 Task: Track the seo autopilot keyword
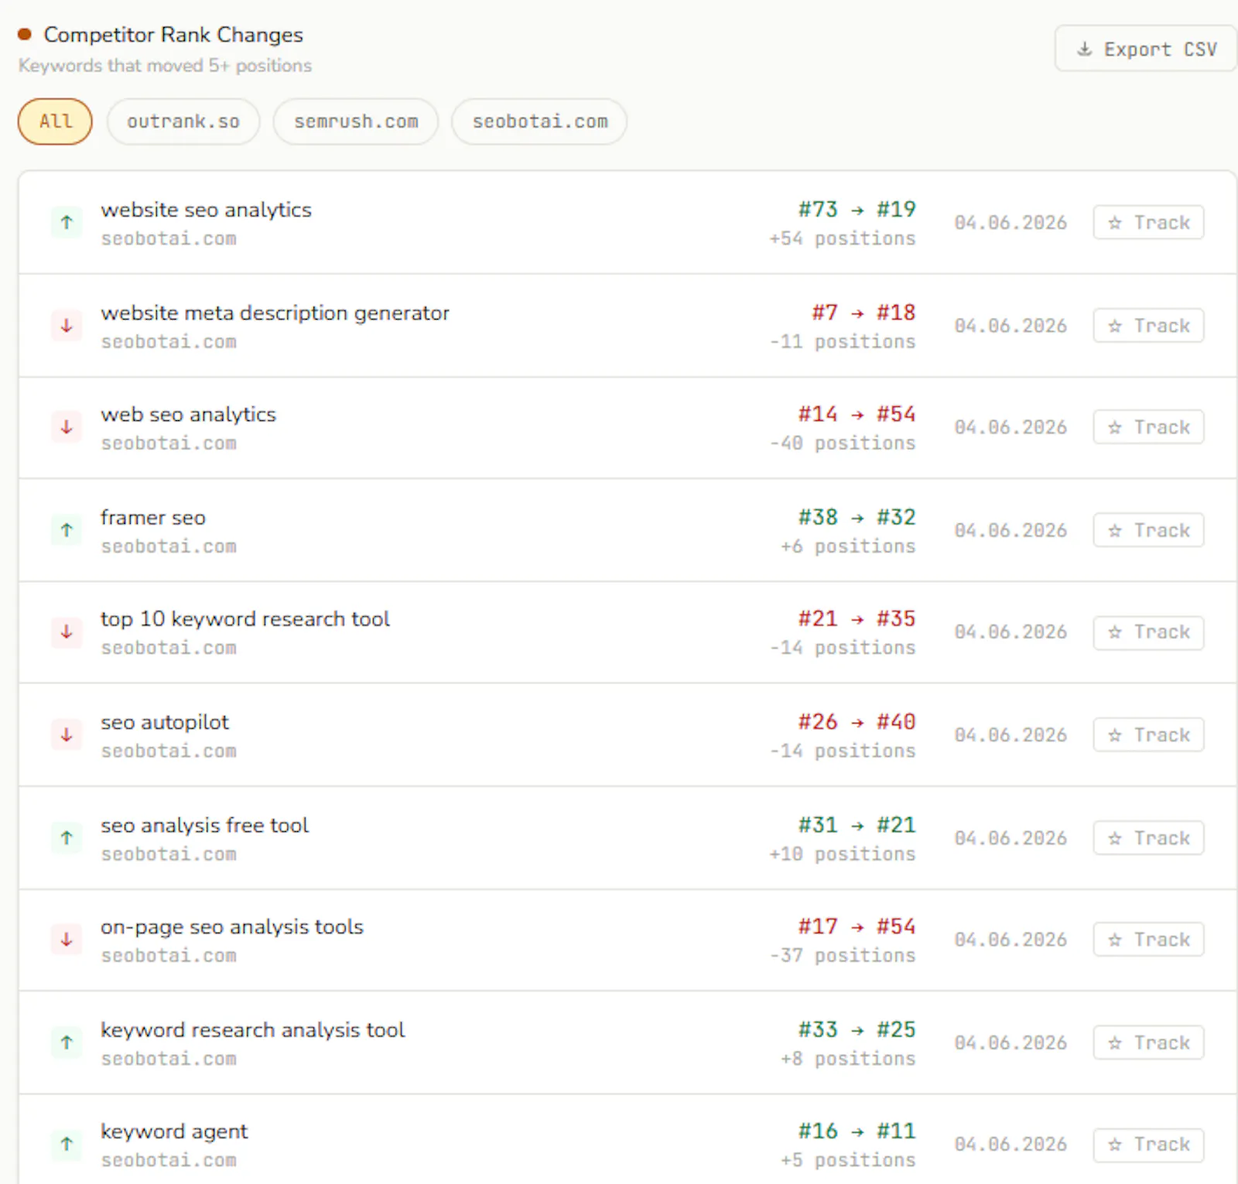pyautogui.click(x=1148, y=735)
